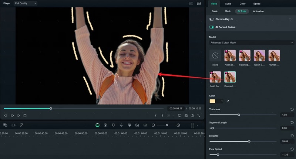296x159 pixels.
Task: Record voiceover with microphone icon
Action: (x=121, y=125)
